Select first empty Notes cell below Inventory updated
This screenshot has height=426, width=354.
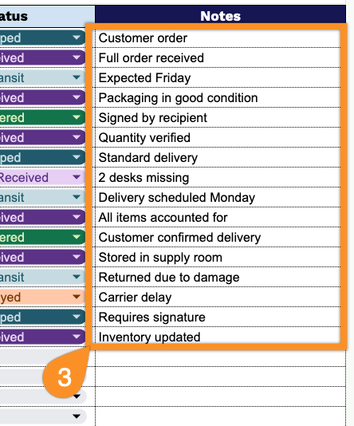[220, 358]
